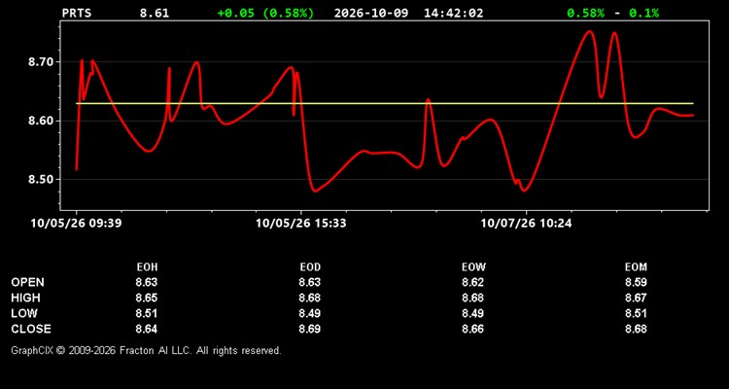The width and height of the screenshot is (729, 389).
Task: Click the PRTS ticker symbol
Action: click(77, 13)
